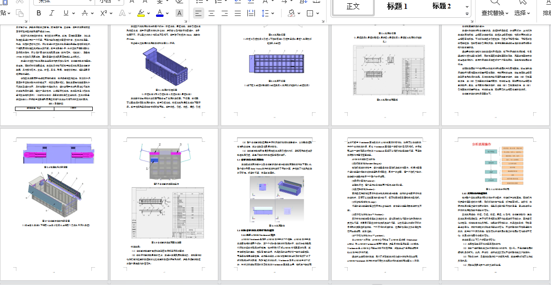This screenshot has height=285, width=551.
Task: Open shading color dropdown arrow
Action: point(299,13)
